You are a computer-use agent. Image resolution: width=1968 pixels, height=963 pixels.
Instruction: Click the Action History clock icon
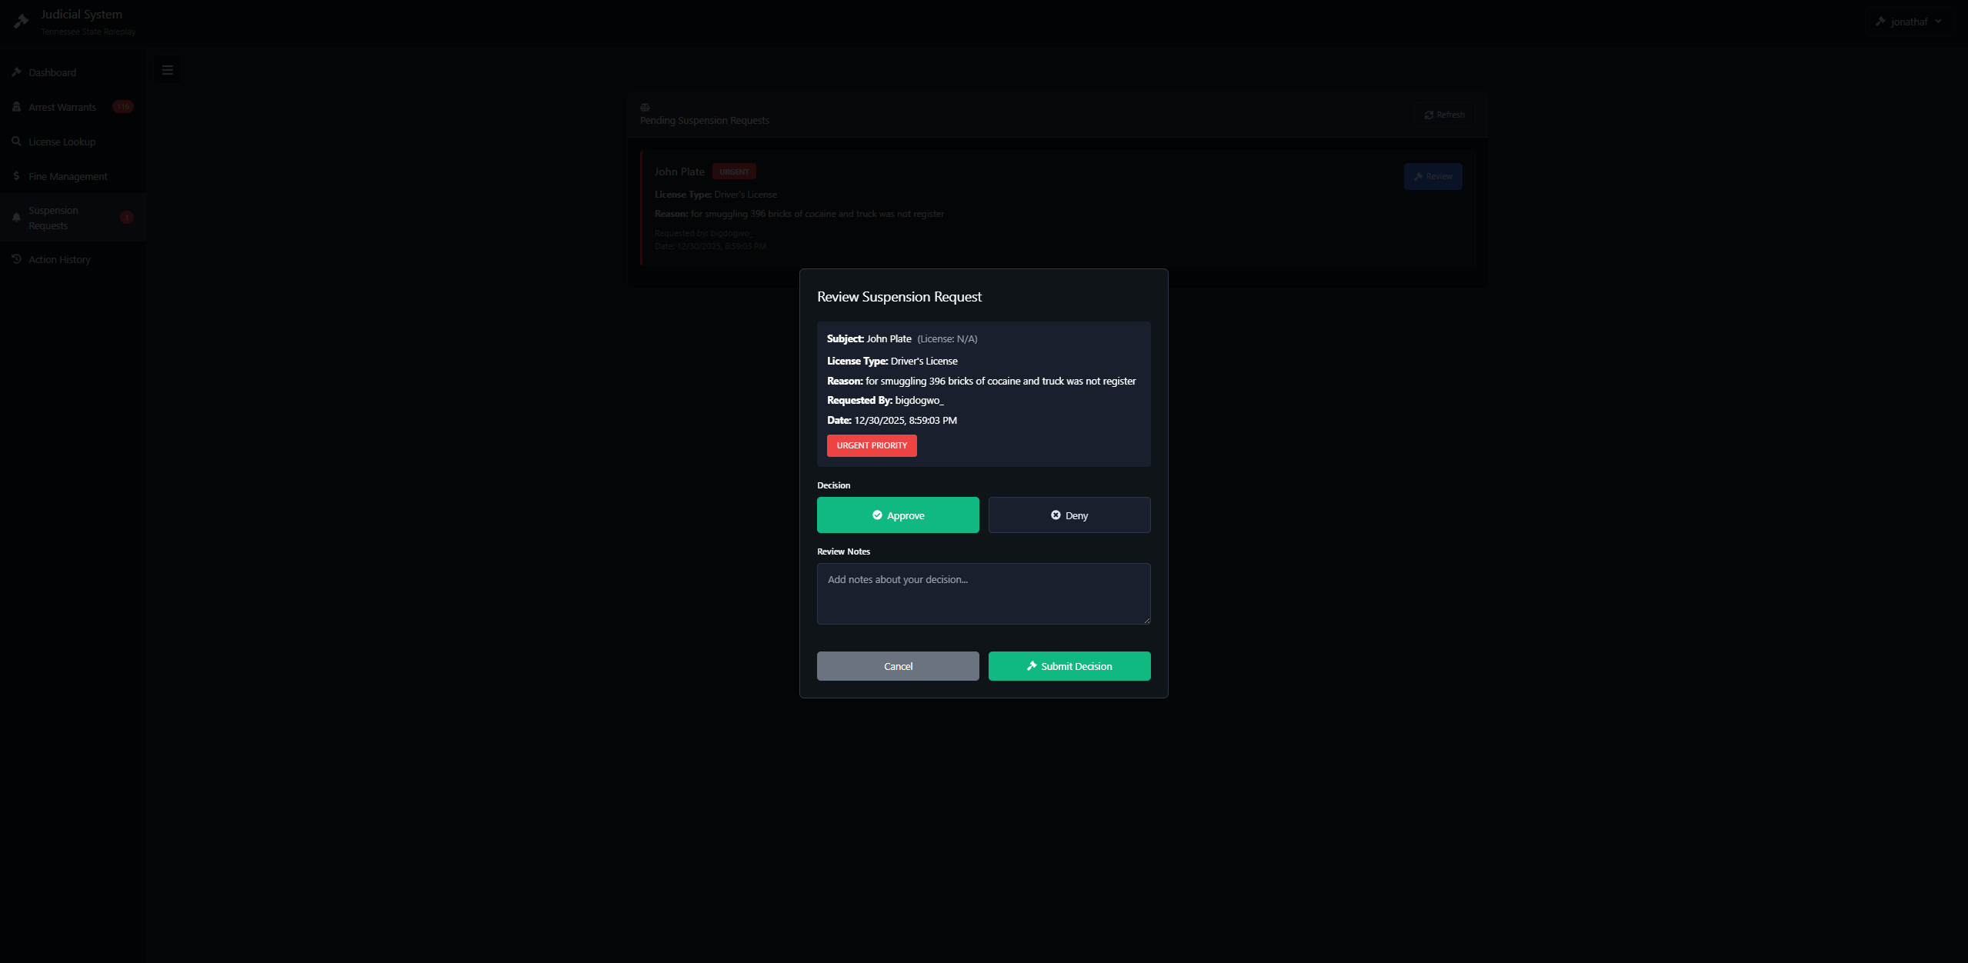(16, 259)
